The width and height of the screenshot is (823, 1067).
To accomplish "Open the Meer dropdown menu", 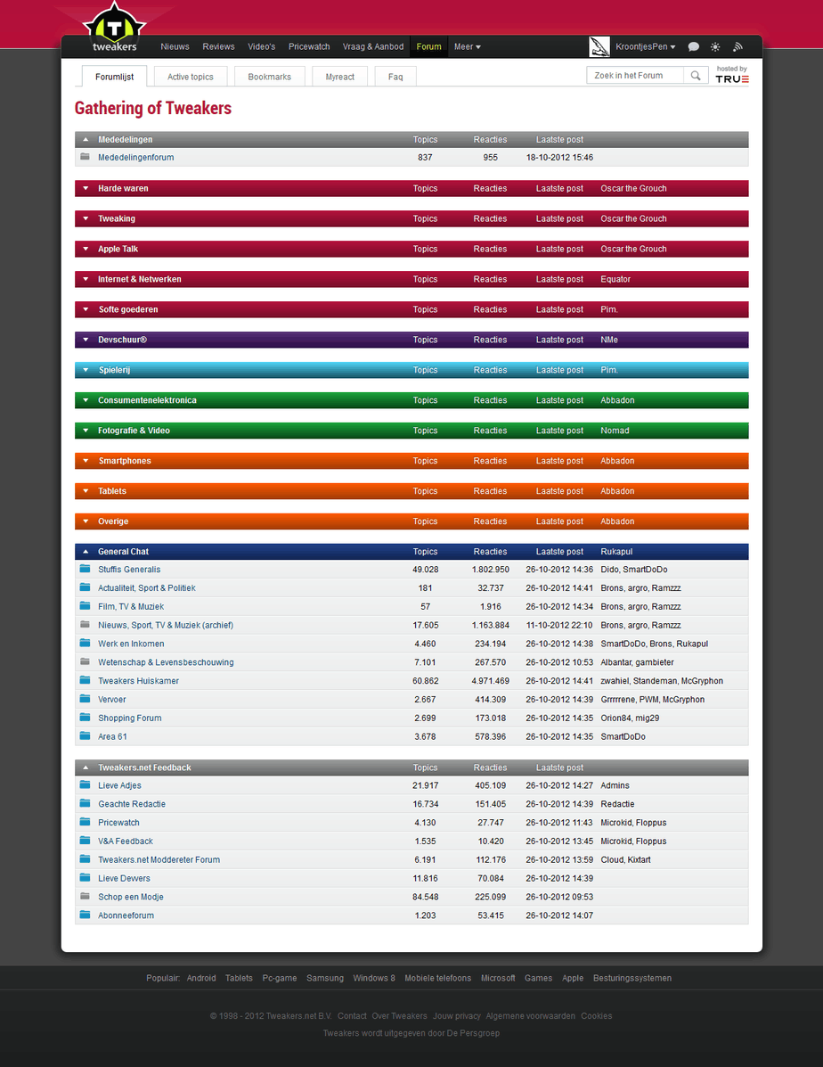I will pos(468,47).
